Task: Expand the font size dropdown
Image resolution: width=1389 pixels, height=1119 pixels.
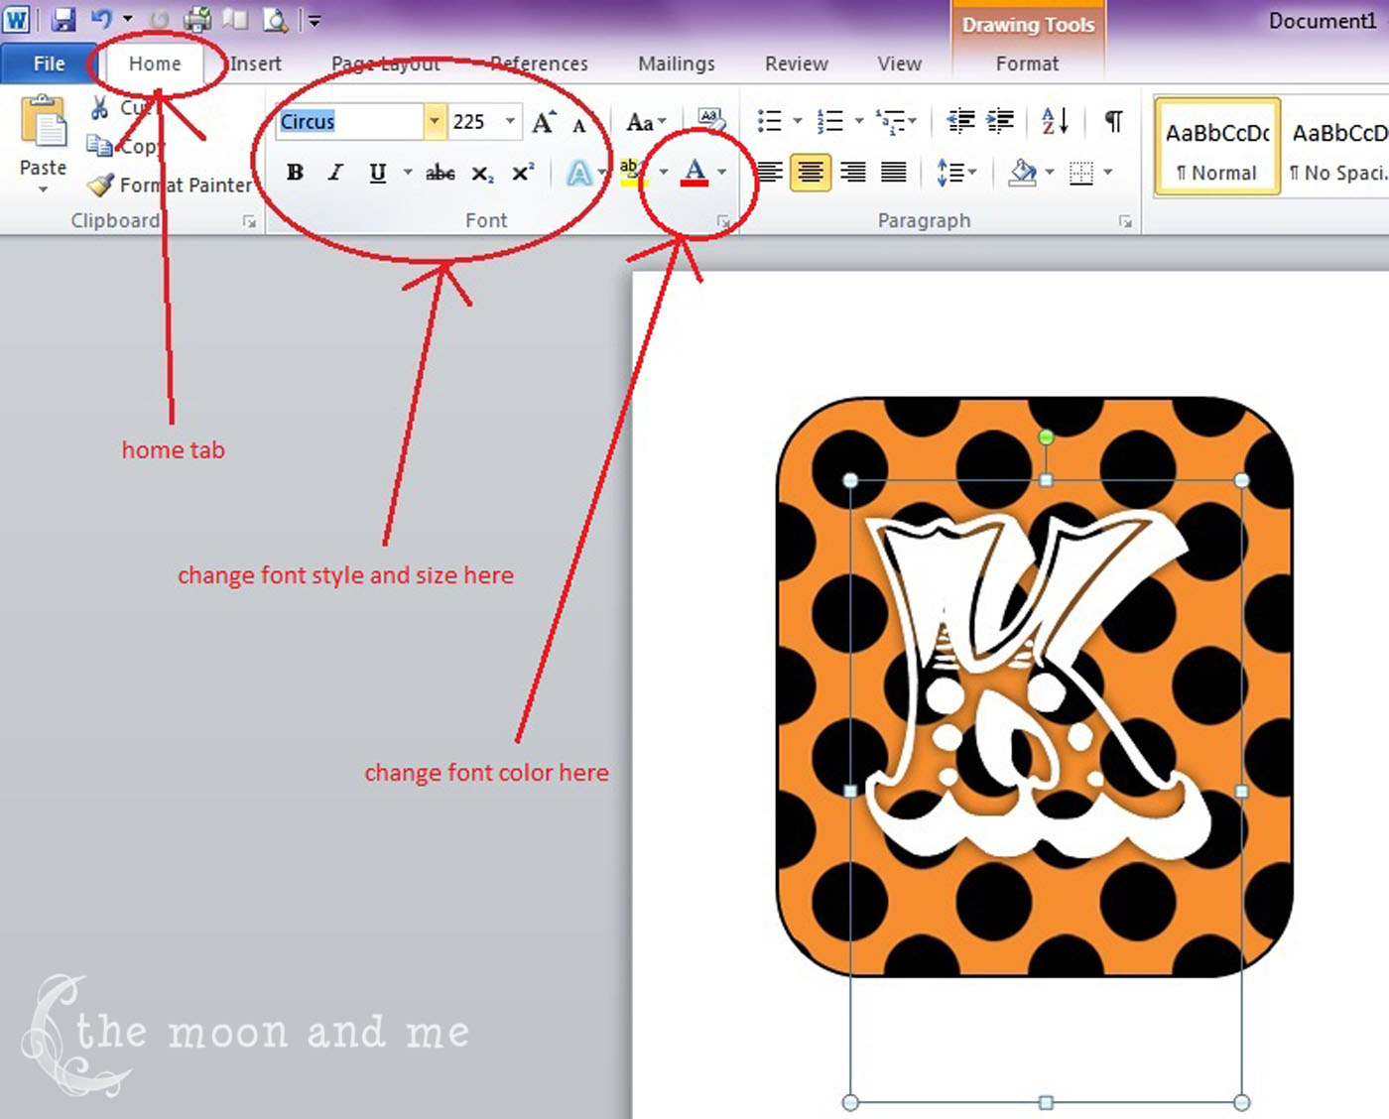Action: pos(510,121)
